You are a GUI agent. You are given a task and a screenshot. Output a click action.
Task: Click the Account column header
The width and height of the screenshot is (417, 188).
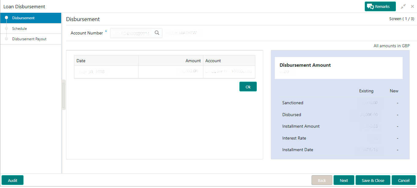[x=229, y=61]
